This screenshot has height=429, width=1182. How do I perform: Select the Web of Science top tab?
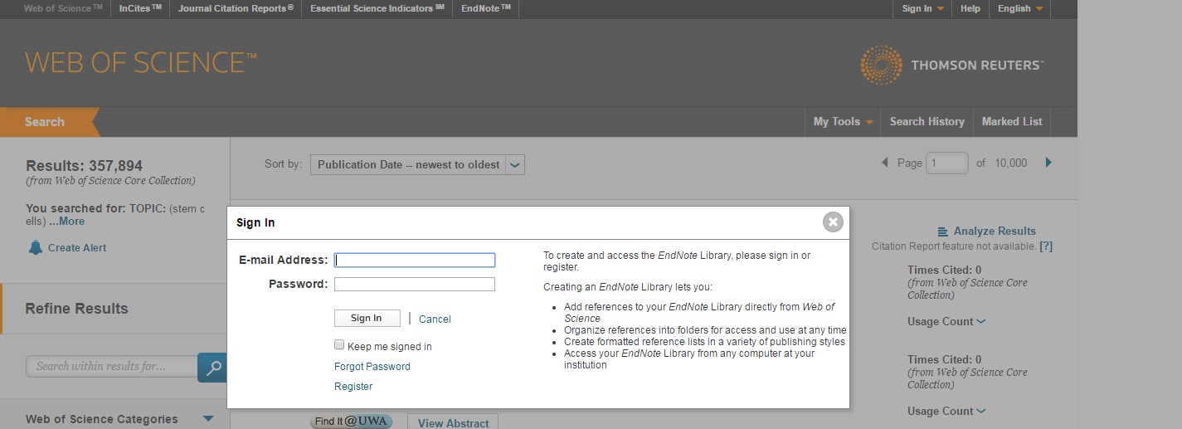pyautogui.click(x=63, y=8)
